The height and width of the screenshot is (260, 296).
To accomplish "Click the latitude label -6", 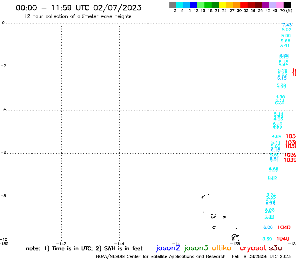I will (3, 152).
